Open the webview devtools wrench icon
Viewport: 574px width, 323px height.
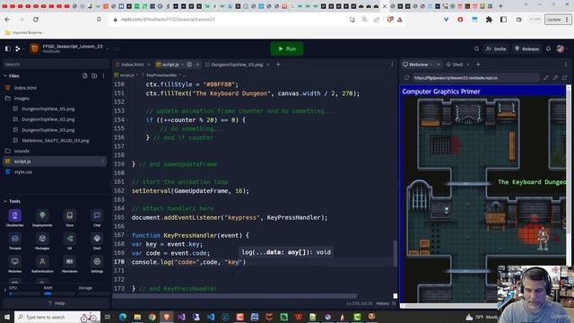[x=555, y=78]
